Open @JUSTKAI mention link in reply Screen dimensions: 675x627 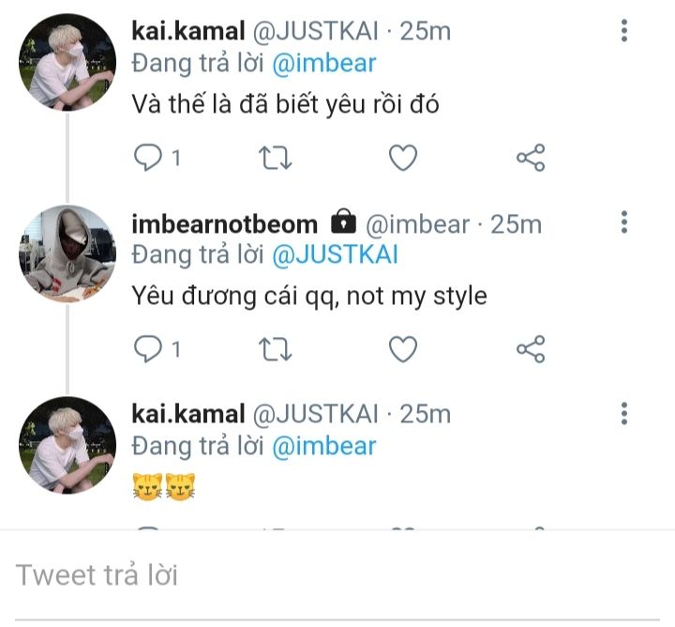pyautogui.click(x=333, y=254)
